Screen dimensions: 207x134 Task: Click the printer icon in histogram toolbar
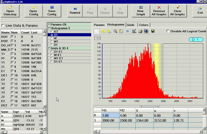140,31
